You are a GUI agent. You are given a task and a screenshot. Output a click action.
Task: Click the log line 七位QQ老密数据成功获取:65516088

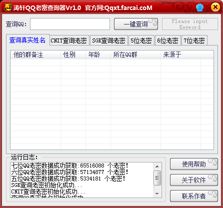pyautogui.click(x=69, y=165)
